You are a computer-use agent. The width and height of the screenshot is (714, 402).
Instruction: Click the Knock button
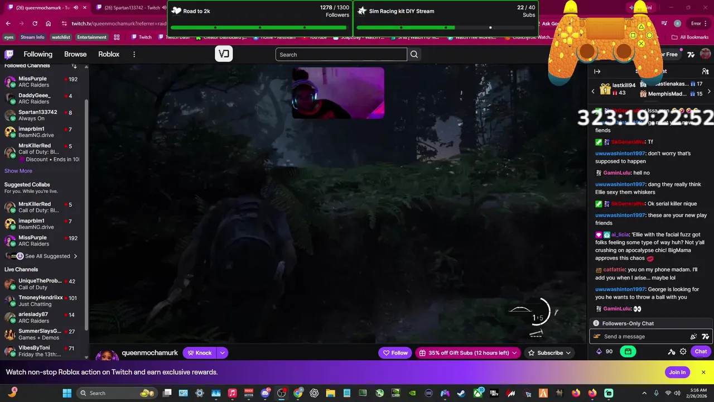[x=200, y=353]
